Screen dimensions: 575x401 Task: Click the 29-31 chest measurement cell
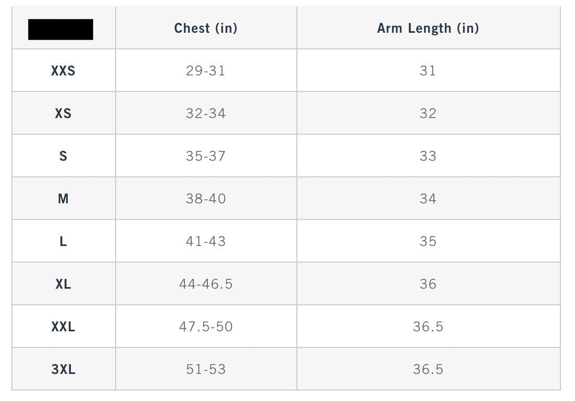(x=206, y=71)
